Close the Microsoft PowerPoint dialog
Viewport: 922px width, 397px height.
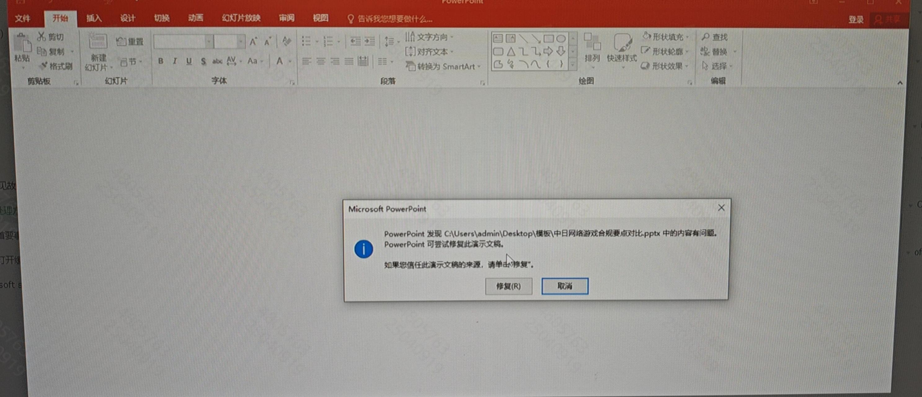721,207
